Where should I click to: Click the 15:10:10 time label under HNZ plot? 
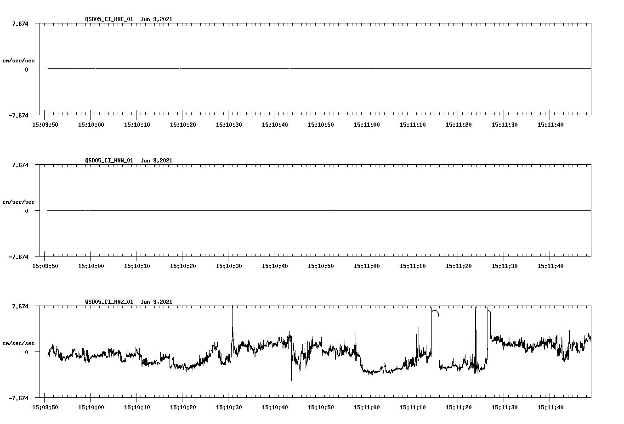pos(137,407)
